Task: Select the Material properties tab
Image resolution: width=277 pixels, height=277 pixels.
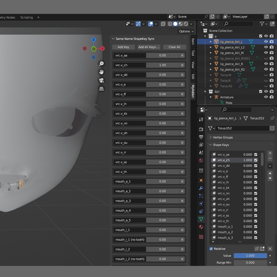Action: (x=201, y=227)
